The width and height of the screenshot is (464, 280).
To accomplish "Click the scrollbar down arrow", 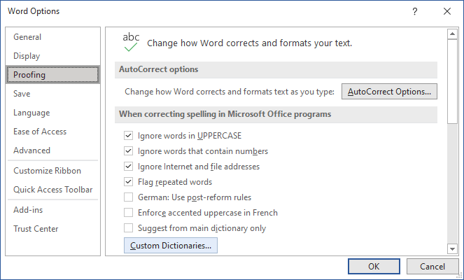I will coord(452,249).
